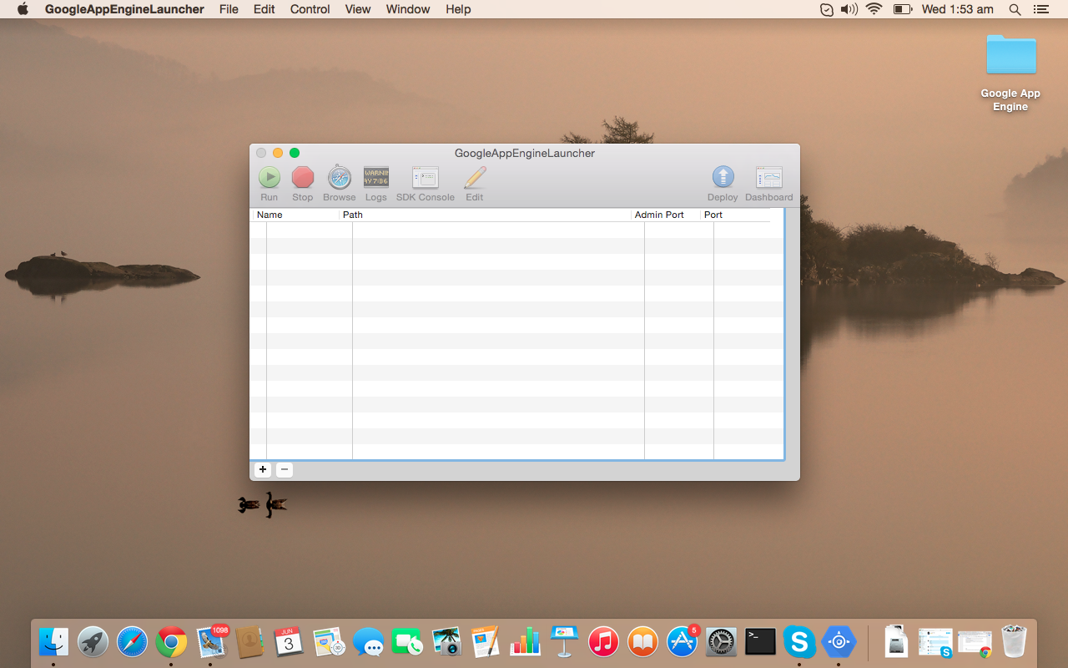Add a new application with plus button
The width and height of the screenshot is (1068, 668).
click(x=263, y=470)
